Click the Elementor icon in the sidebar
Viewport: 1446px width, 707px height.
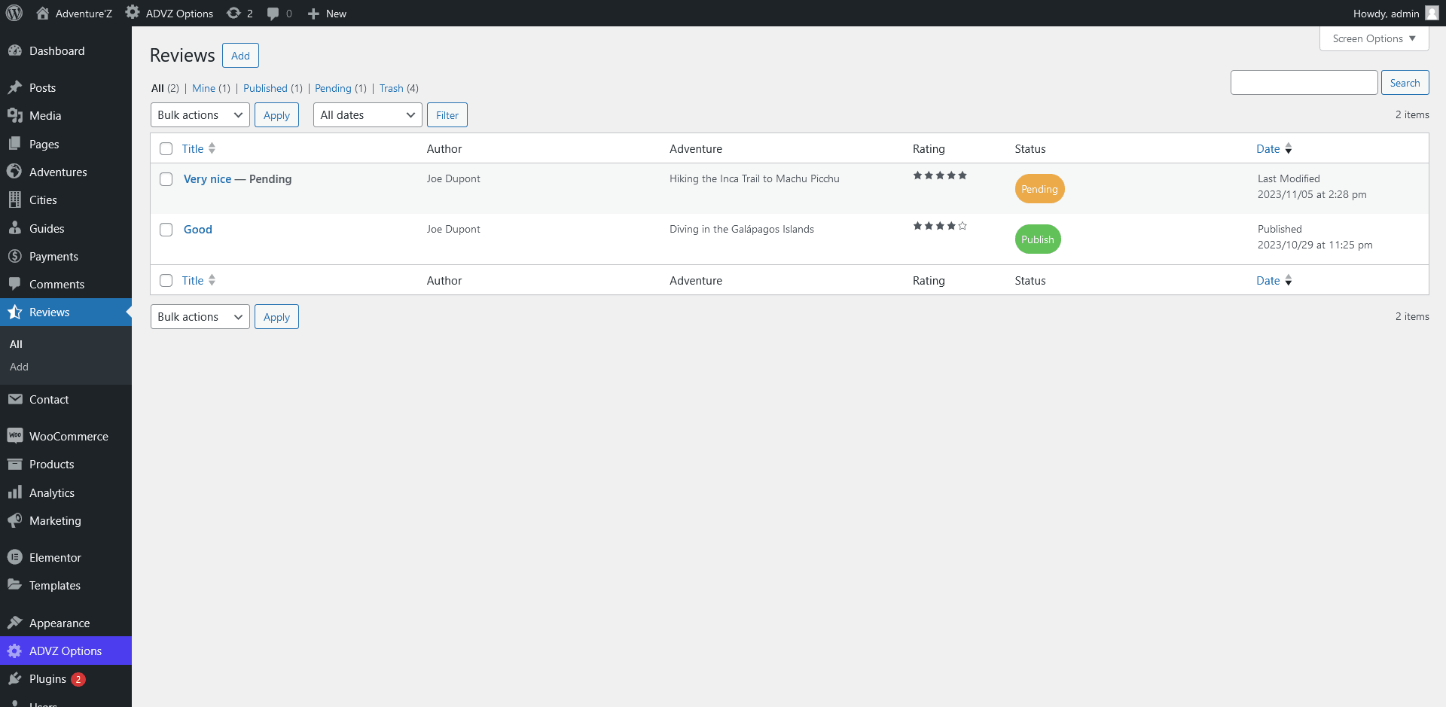(x=14, y=557)
